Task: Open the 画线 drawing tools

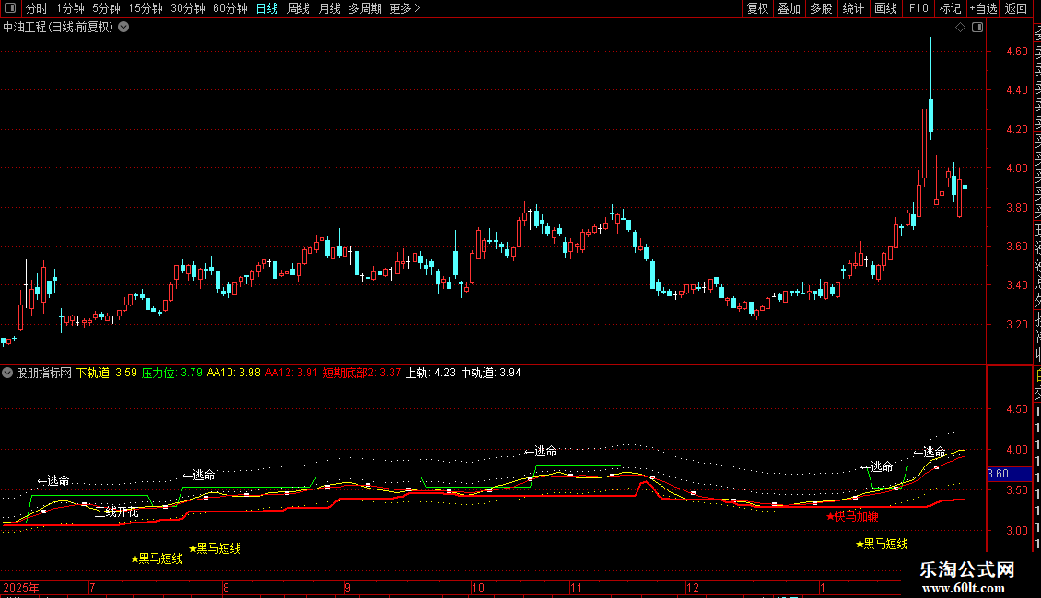Action: pos(885,8)
